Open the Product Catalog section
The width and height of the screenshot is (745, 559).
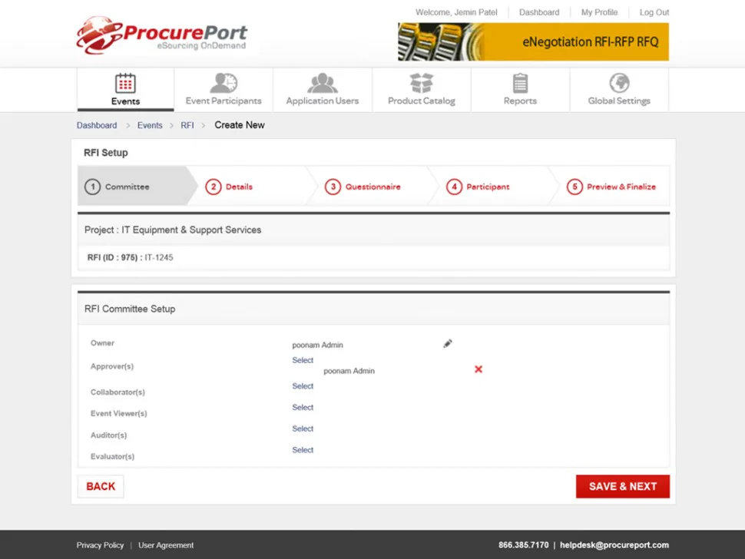[421, 89]
